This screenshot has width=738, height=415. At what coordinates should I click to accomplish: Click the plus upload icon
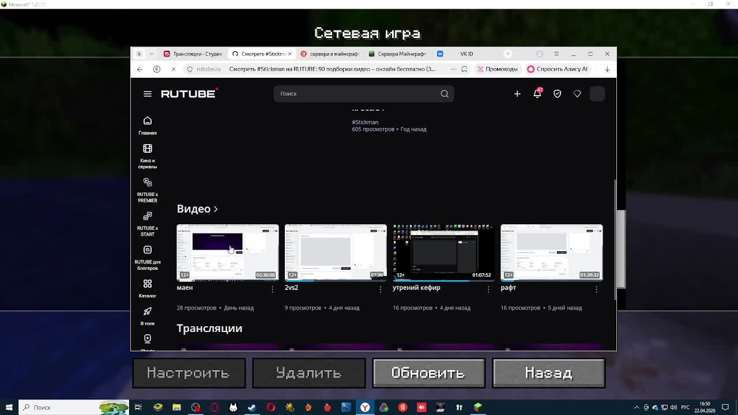[x=517, y=94]
